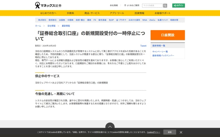Go to 投信・積立 sub-navigation link
Viewport: 220px width, 137px height.
click(80, 20)
